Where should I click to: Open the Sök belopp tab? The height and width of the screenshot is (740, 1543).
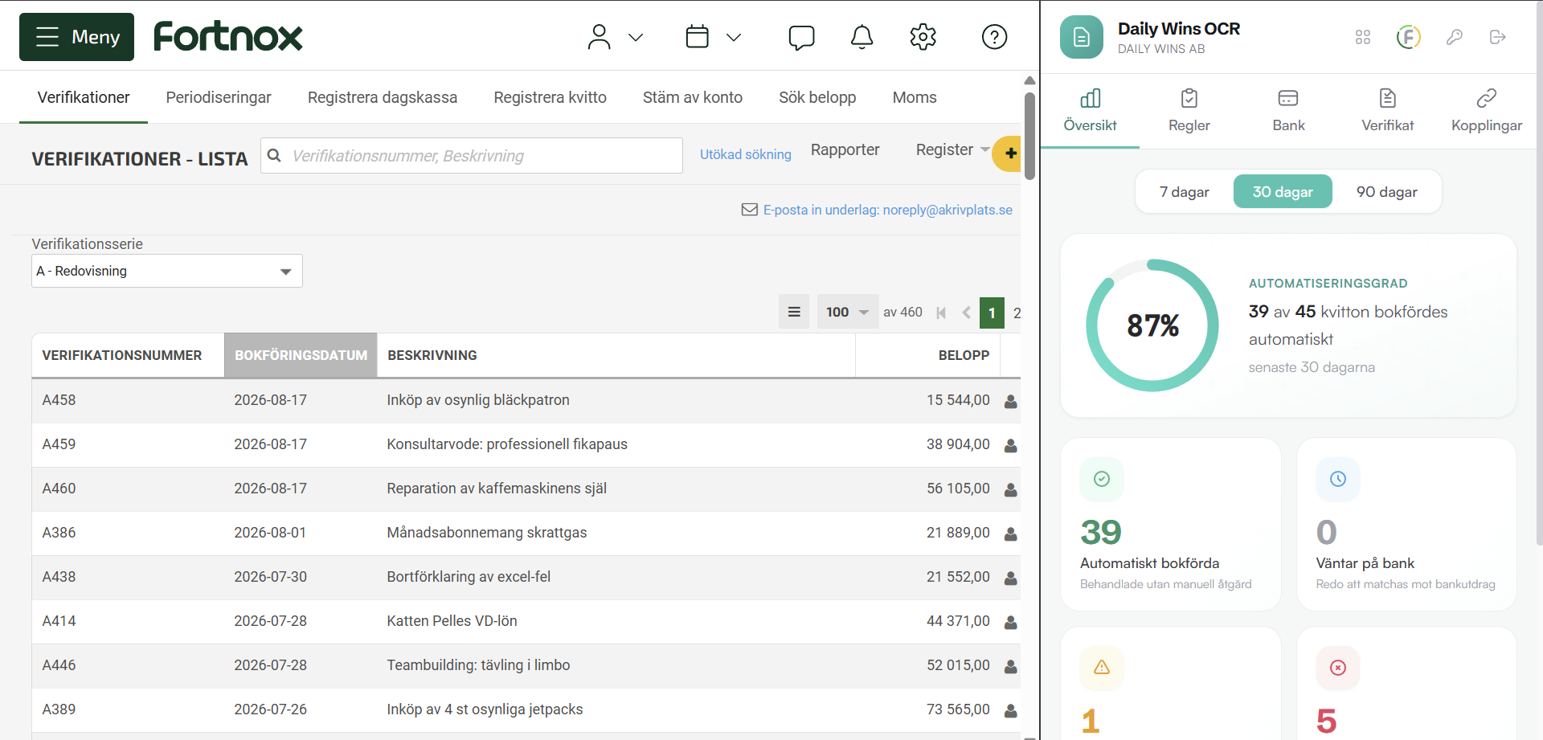tap(817, 97)
